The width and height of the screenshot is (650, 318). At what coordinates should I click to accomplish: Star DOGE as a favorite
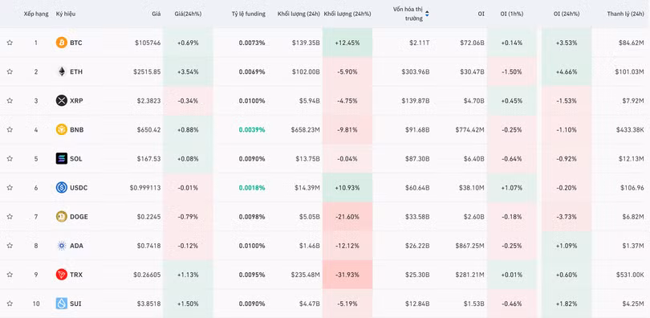coord(10,217)
